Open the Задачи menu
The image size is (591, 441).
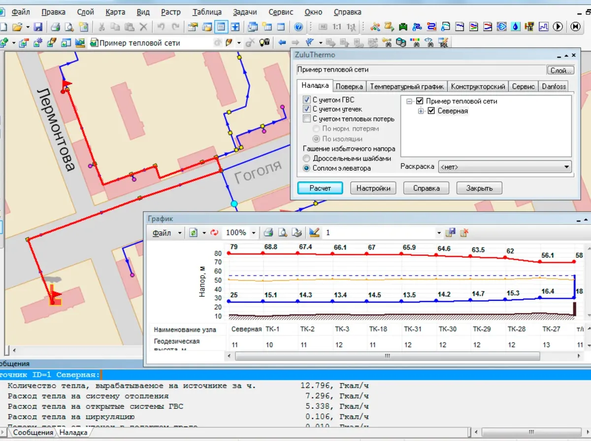tap(245, 12)
